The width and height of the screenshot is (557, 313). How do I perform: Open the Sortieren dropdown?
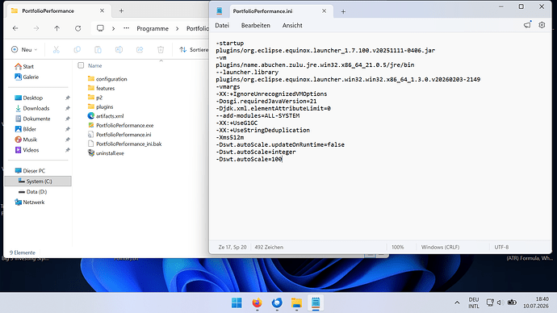coord(194,50)
